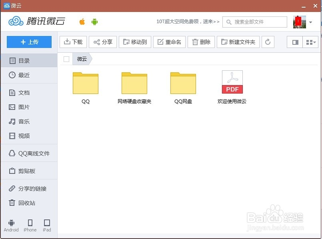
Task: Toggle the preview pane layout icon
Action: [x=295, y=42]
